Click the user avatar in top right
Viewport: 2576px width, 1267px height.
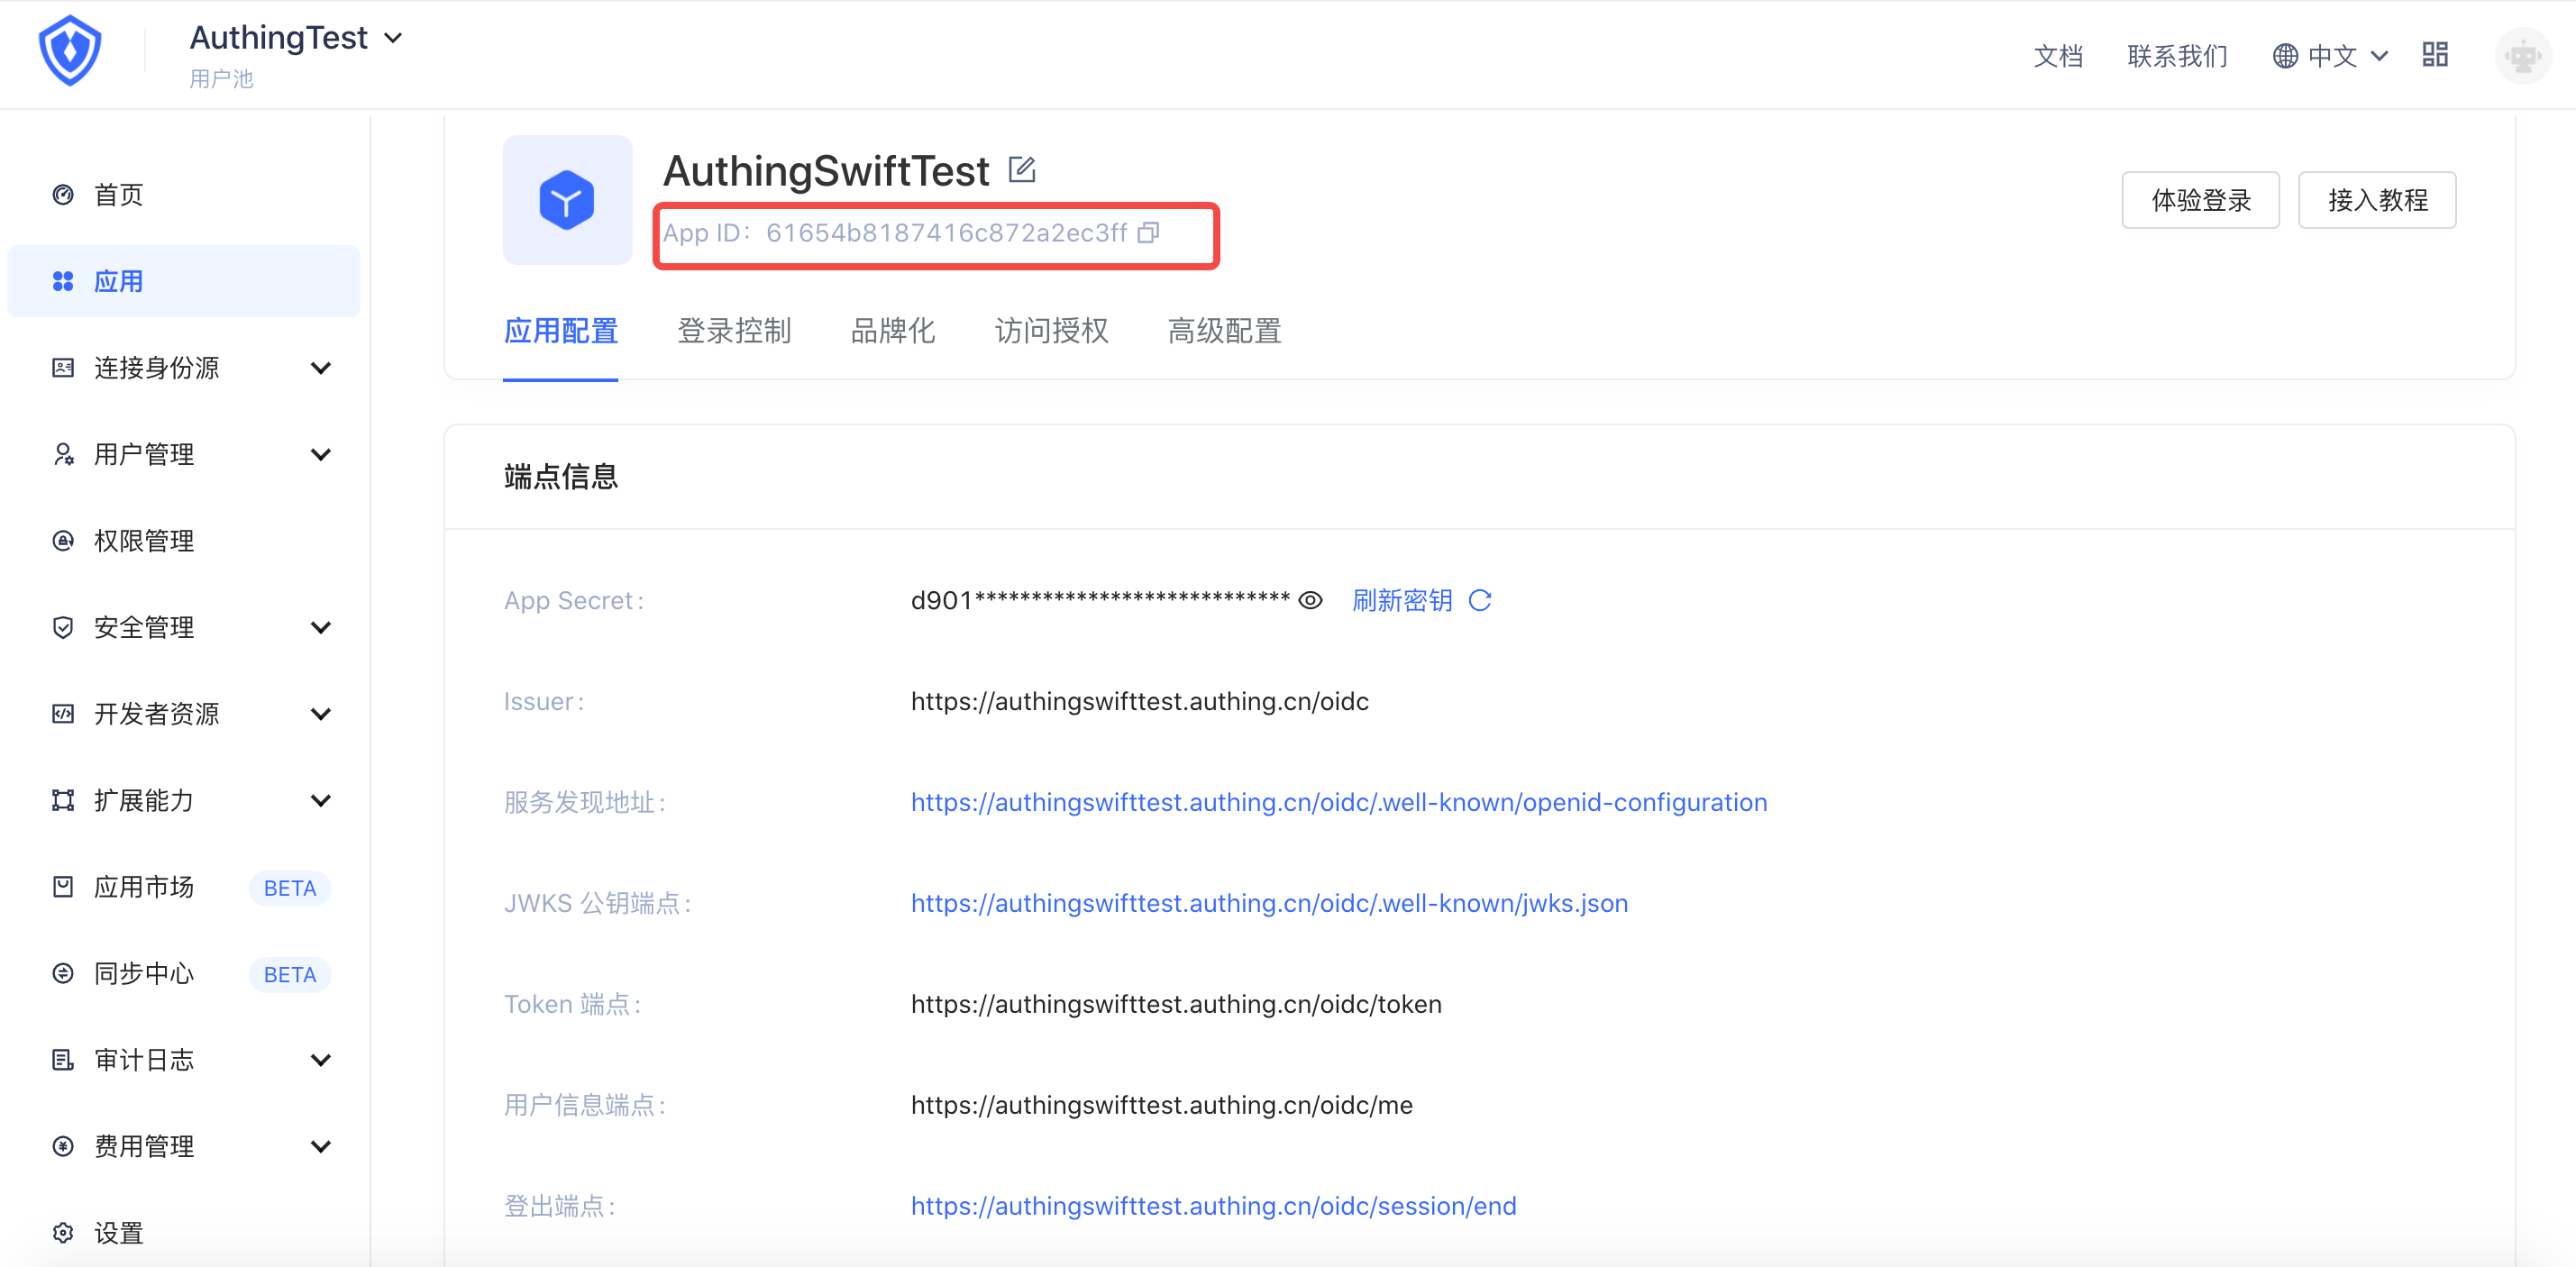tap(2523, 56)
